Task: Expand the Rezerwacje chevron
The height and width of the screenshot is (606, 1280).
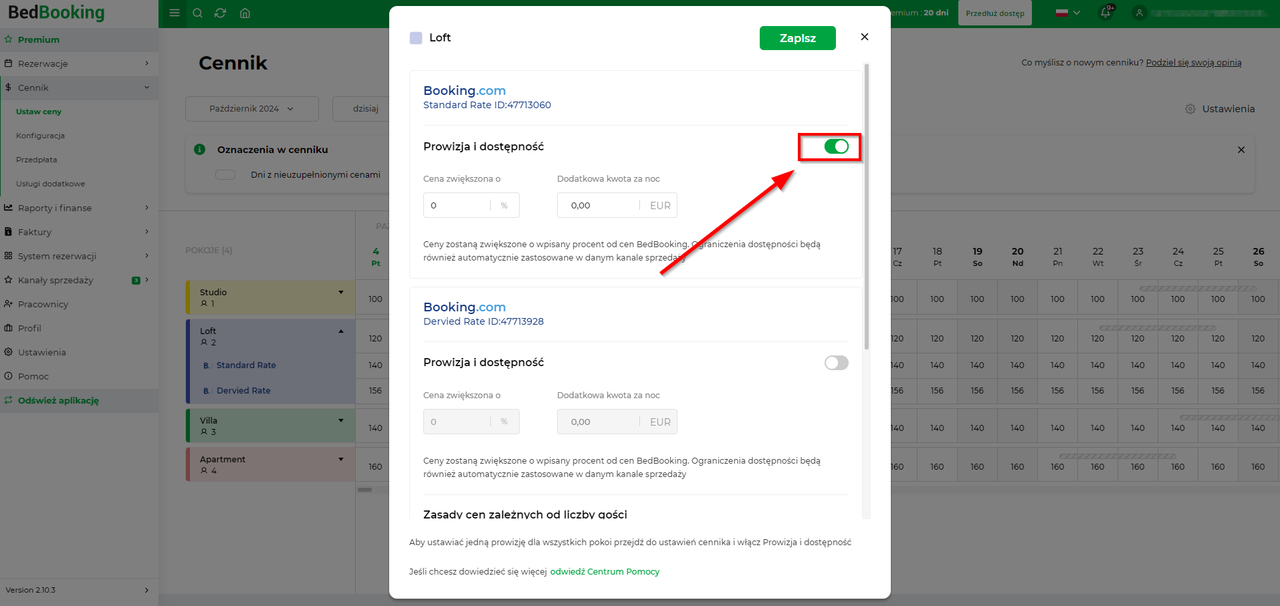Action: click(x=146, y=63)
